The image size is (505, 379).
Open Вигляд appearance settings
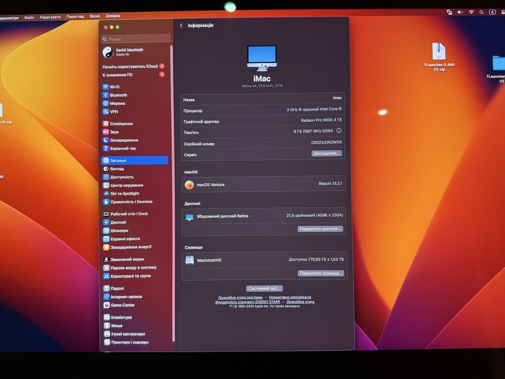(x=114, y=169)
